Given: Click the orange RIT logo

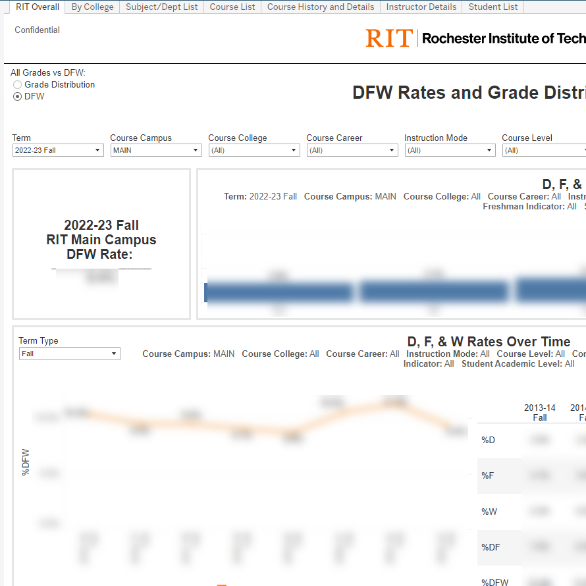Looking at the screenshot, I should [389, 38].
